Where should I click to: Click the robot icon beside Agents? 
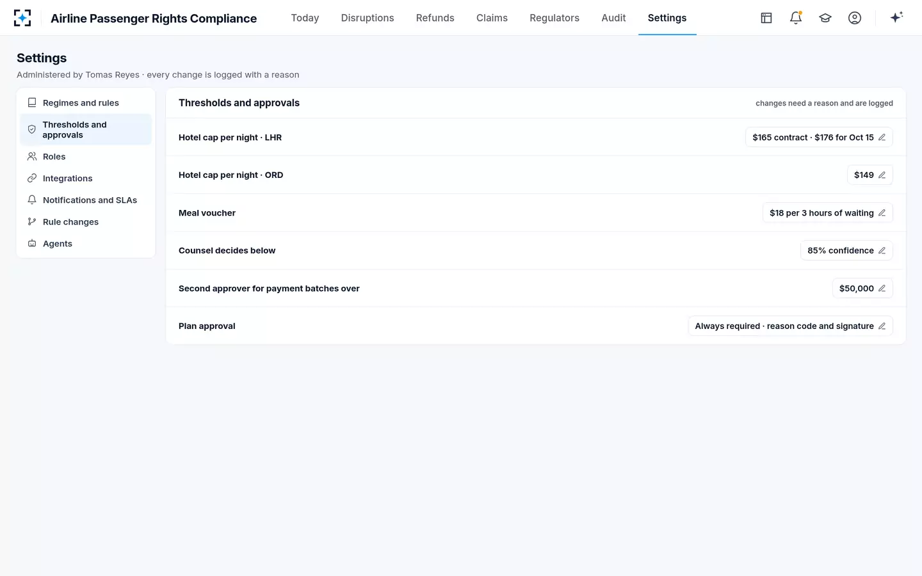(32, 243)
